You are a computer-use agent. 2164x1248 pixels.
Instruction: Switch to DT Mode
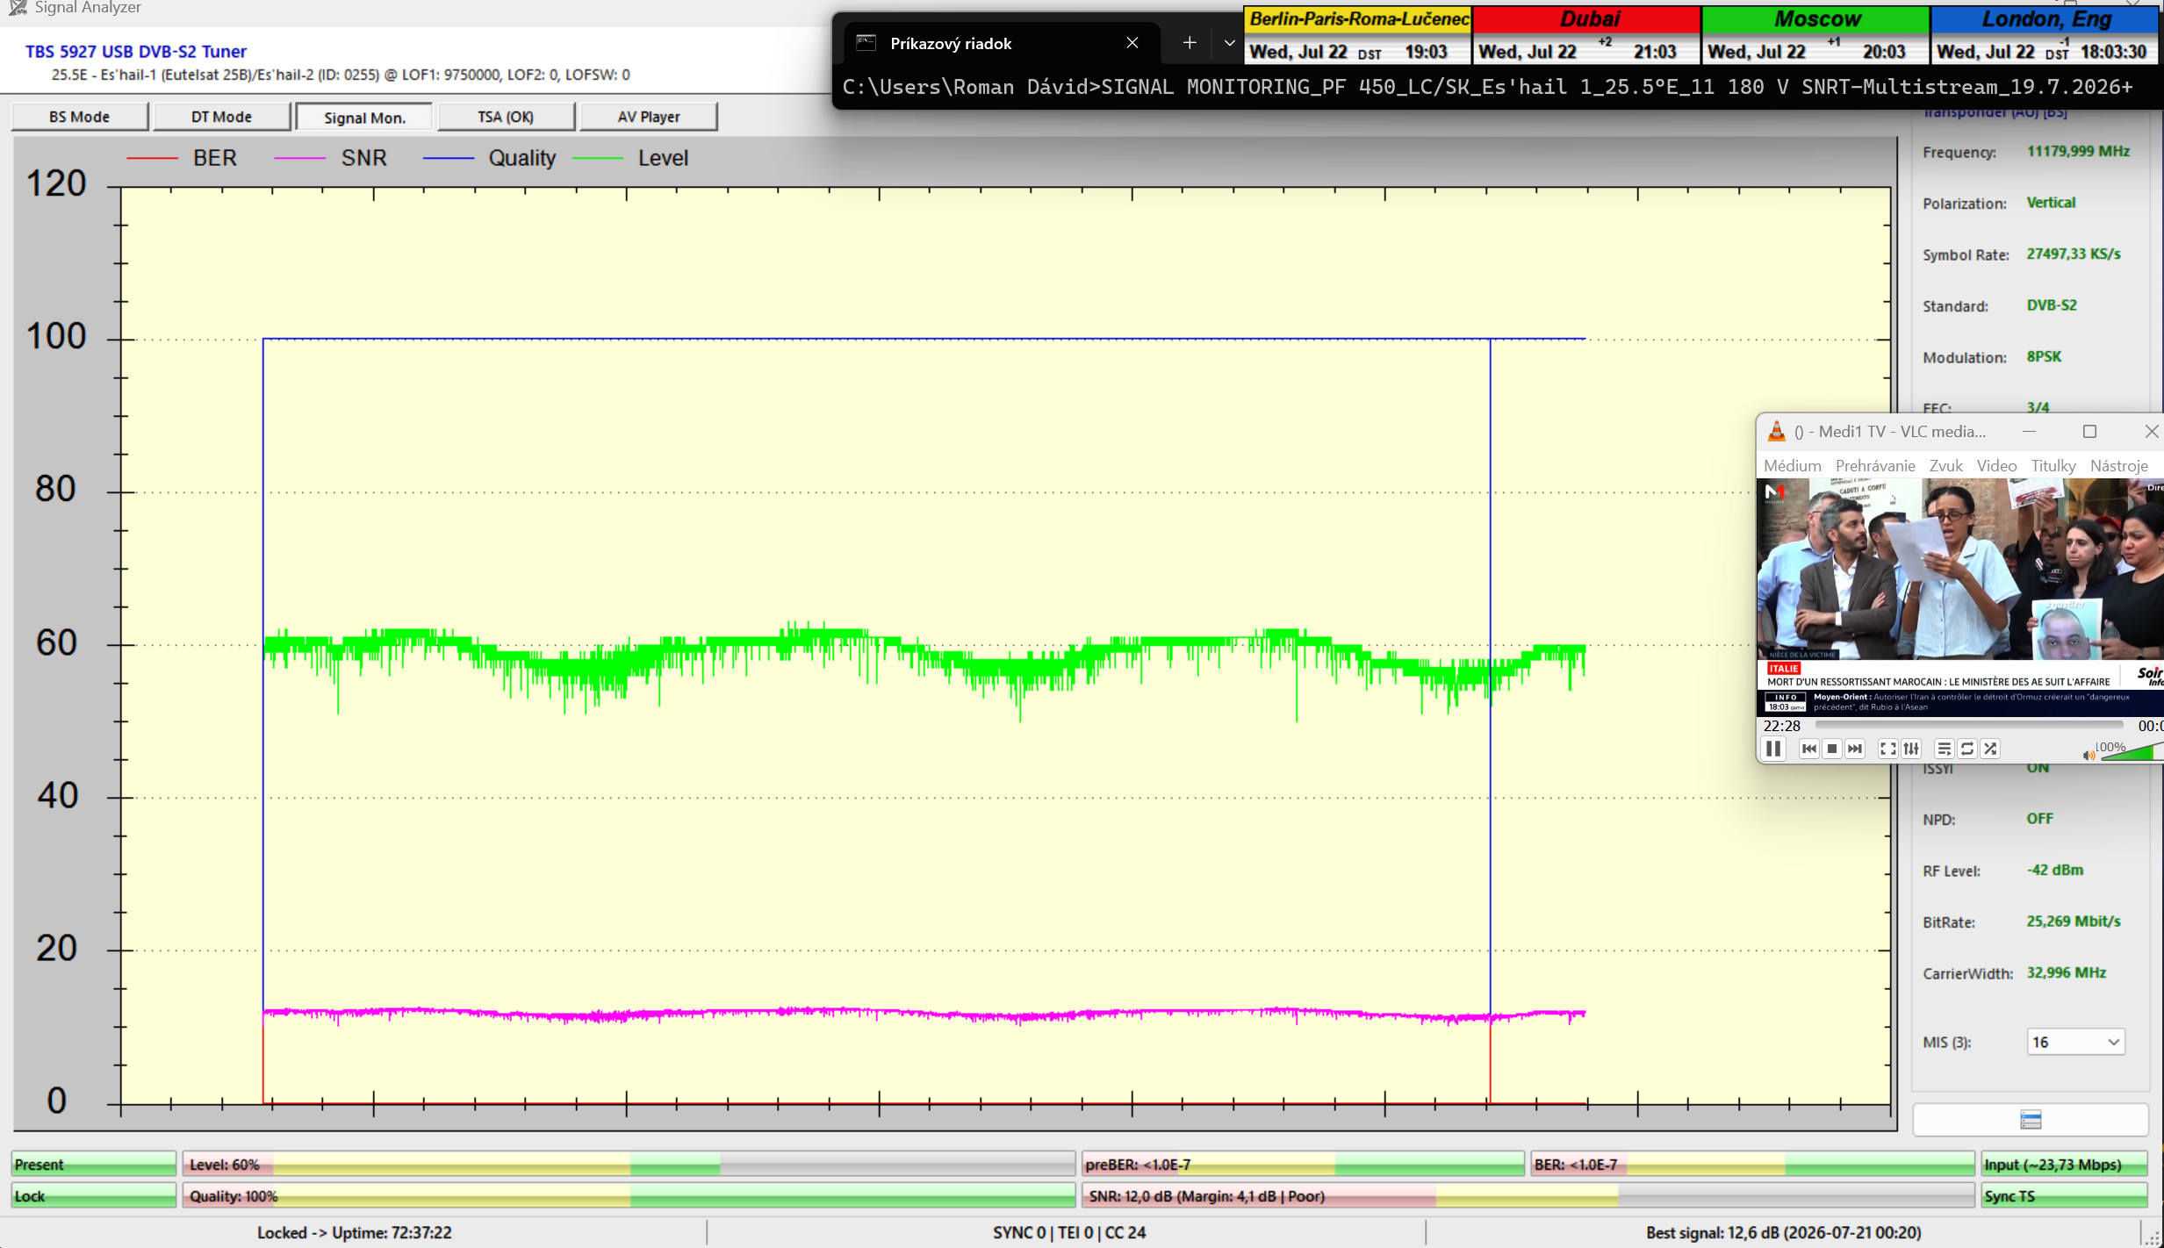click(x=221, y=117)
